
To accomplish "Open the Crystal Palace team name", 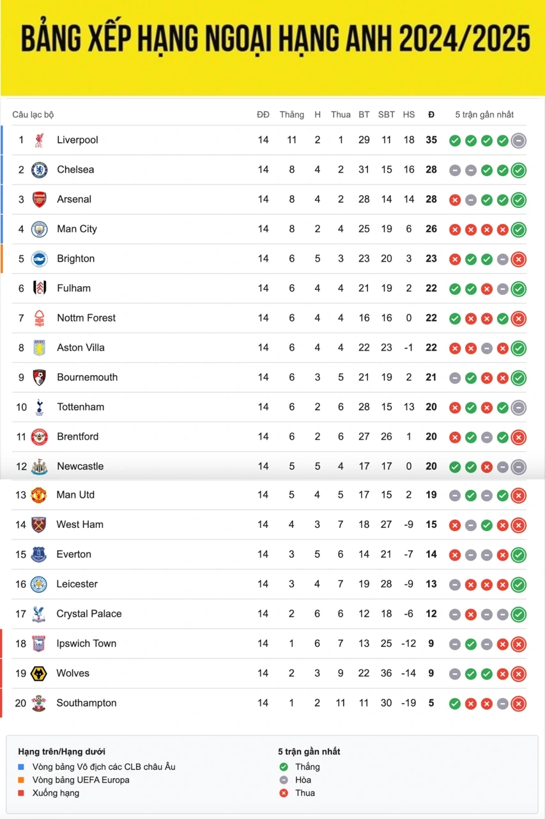I will tap(89, 614).
